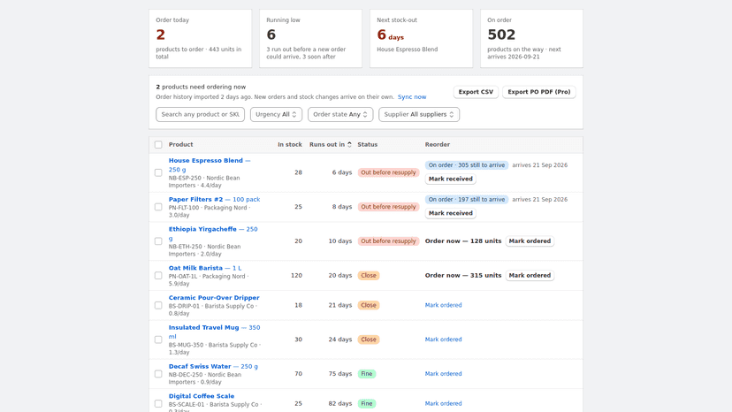Click Export PO PDF (Pro) button

click(538, 92)
